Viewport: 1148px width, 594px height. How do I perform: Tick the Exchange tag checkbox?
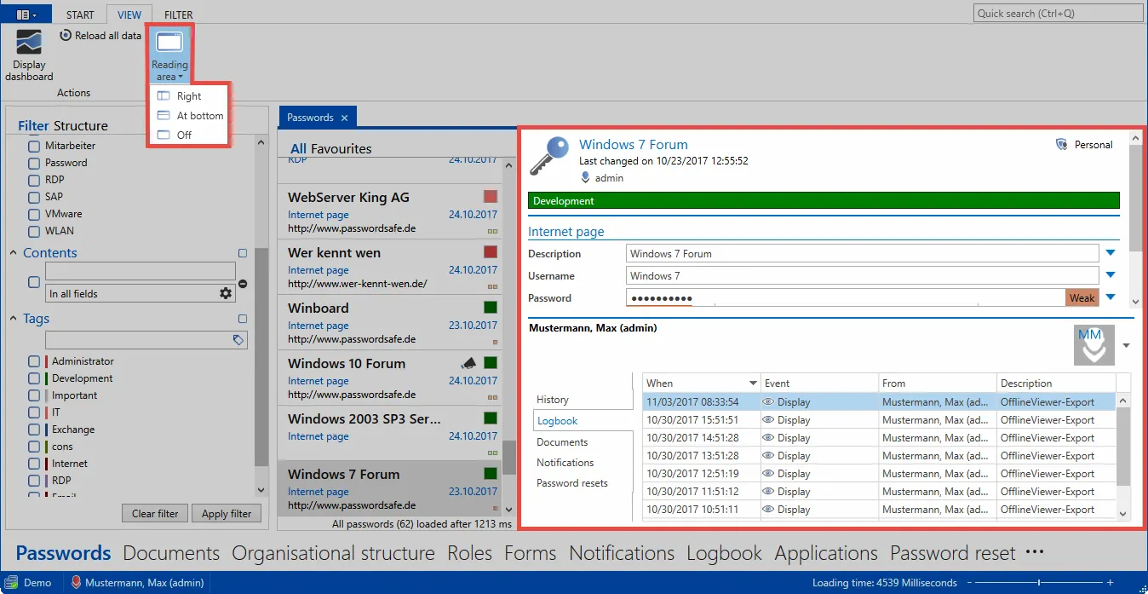tap(34, 430)
